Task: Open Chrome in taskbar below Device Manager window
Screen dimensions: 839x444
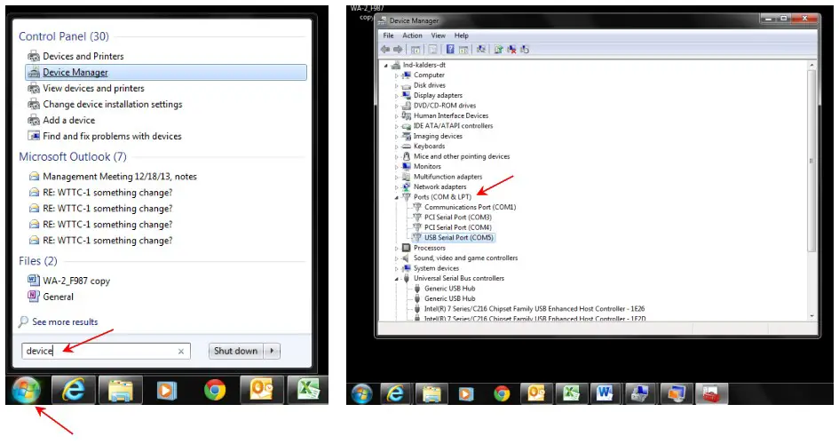Action: click(x=502, y=394)
